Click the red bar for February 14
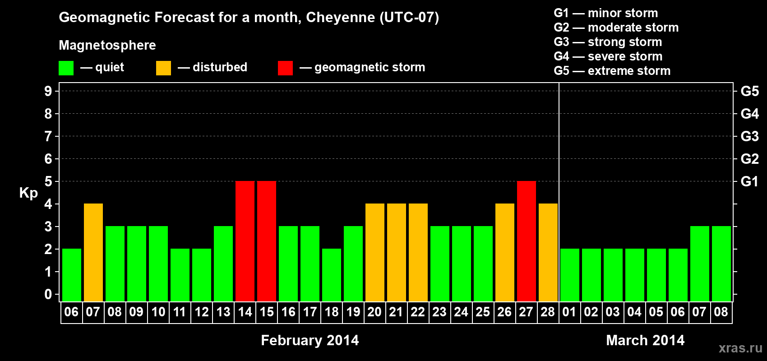This screenshot has height=361, width=767. click(x=245, y=241)
